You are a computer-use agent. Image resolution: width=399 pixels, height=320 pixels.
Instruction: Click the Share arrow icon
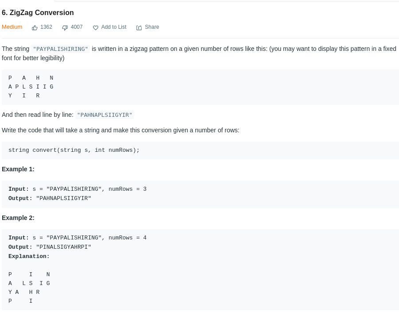coord(139,28)
